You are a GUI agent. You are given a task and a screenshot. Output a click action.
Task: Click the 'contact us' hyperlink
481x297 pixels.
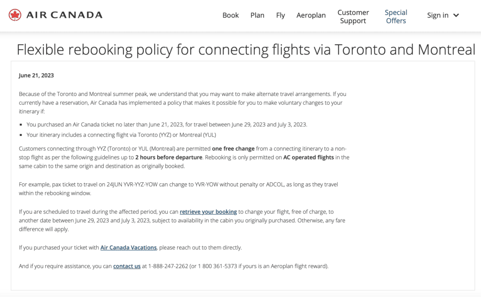point(127,266)
